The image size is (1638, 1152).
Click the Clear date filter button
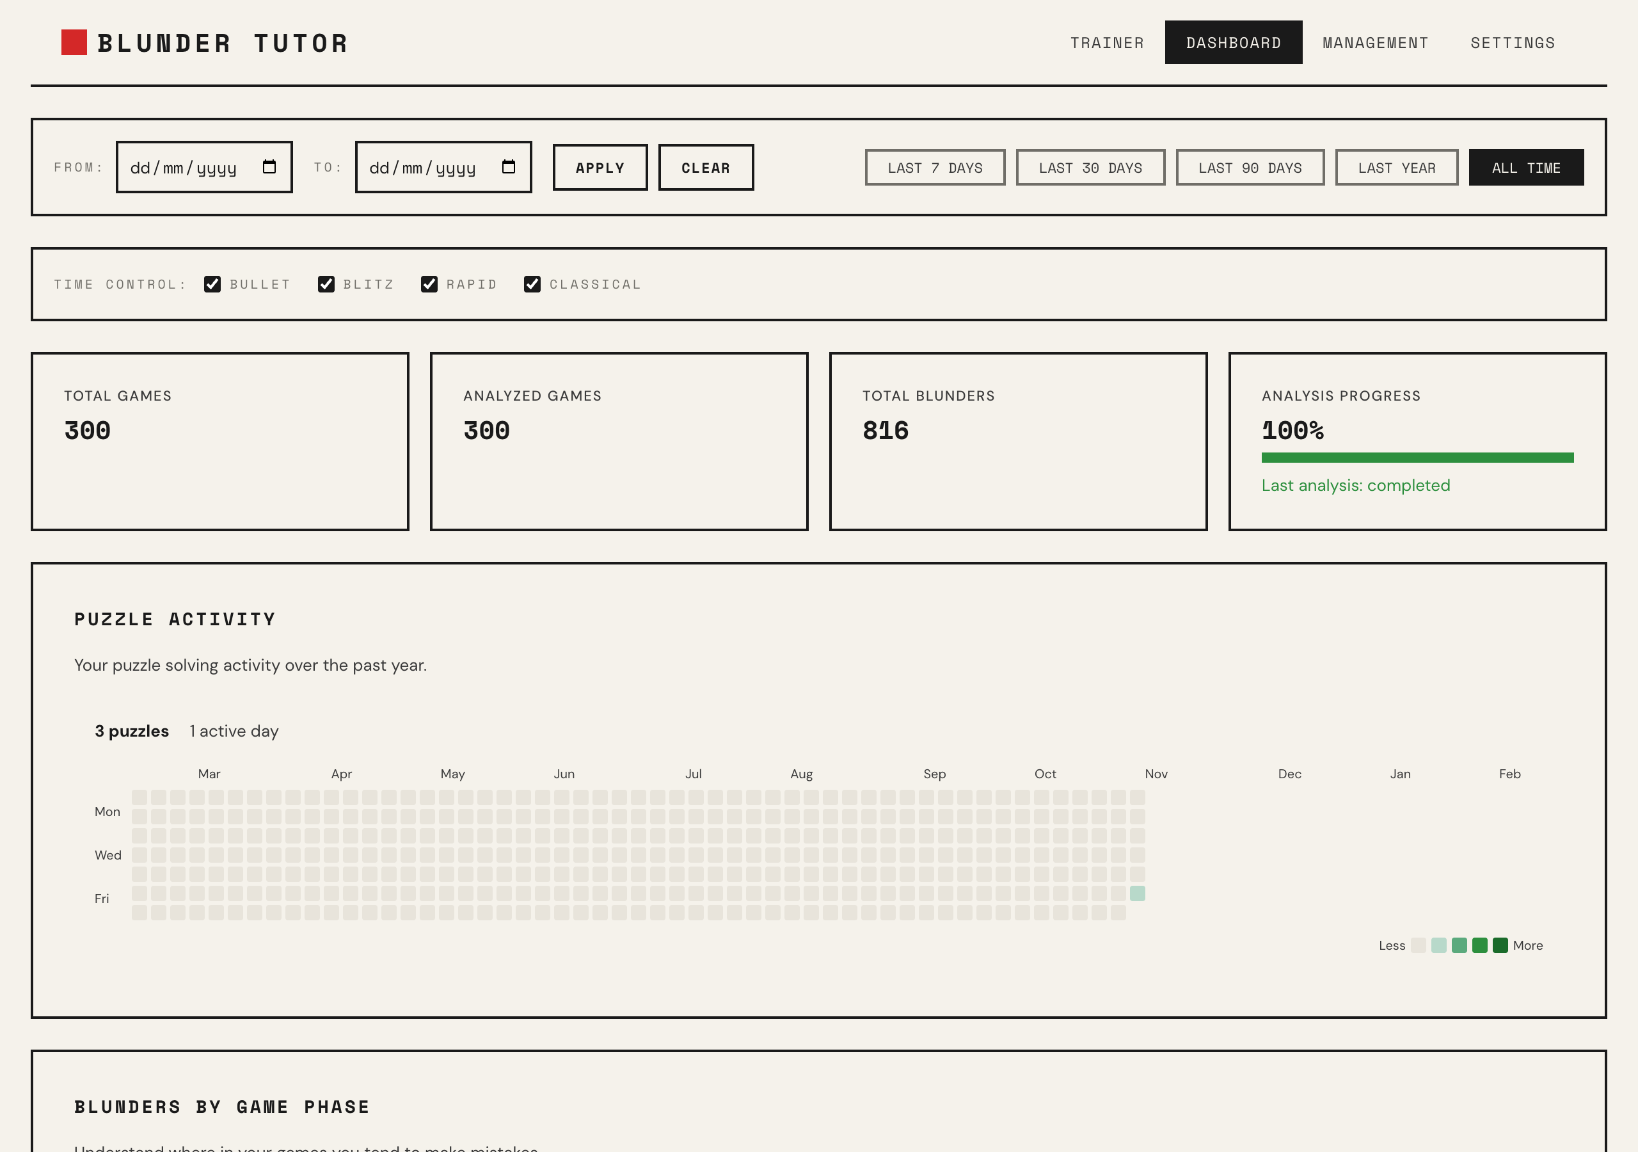click(705, 168)
